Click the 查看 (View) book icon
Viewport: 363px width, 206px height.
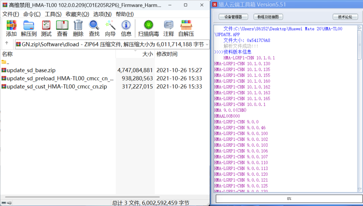[62, 25]
